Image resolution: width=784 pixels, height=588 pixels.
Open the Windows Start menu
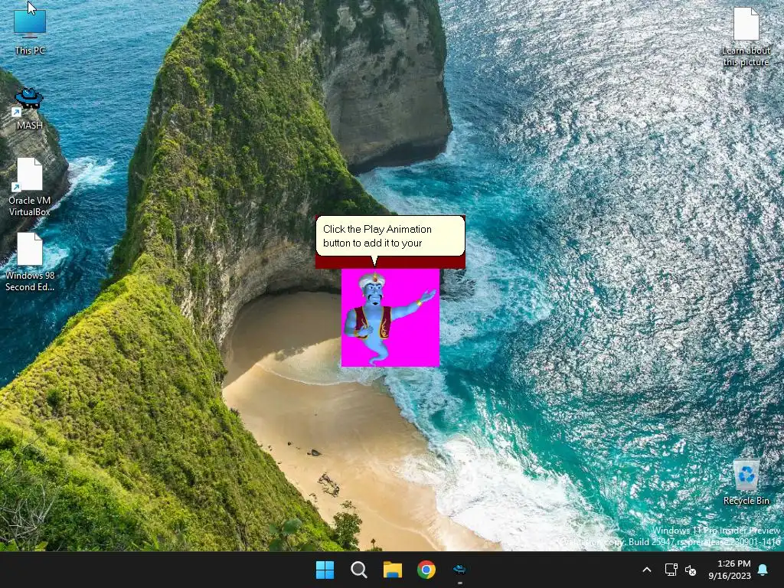pyautogui.click(x=325, y=570)
